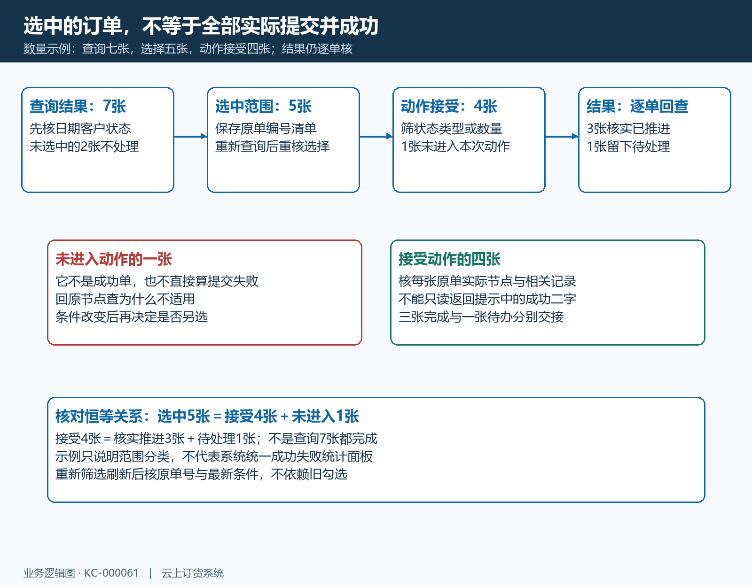Click the line starting 接受4张＝核实推进3张
Image resolution: width=752 pixels, height=587 pixels.
coord(216,439)
